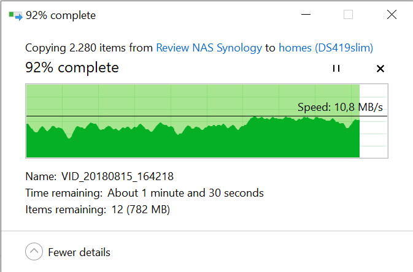
Task: Minimize the copy progress window
Action: coord(306,15)
